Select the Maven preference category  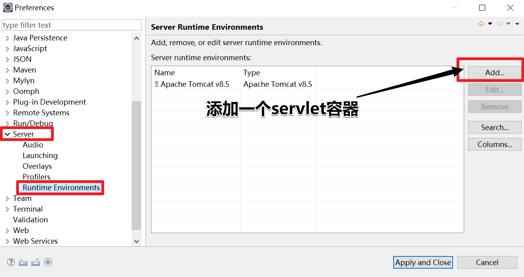coord(25,70)
